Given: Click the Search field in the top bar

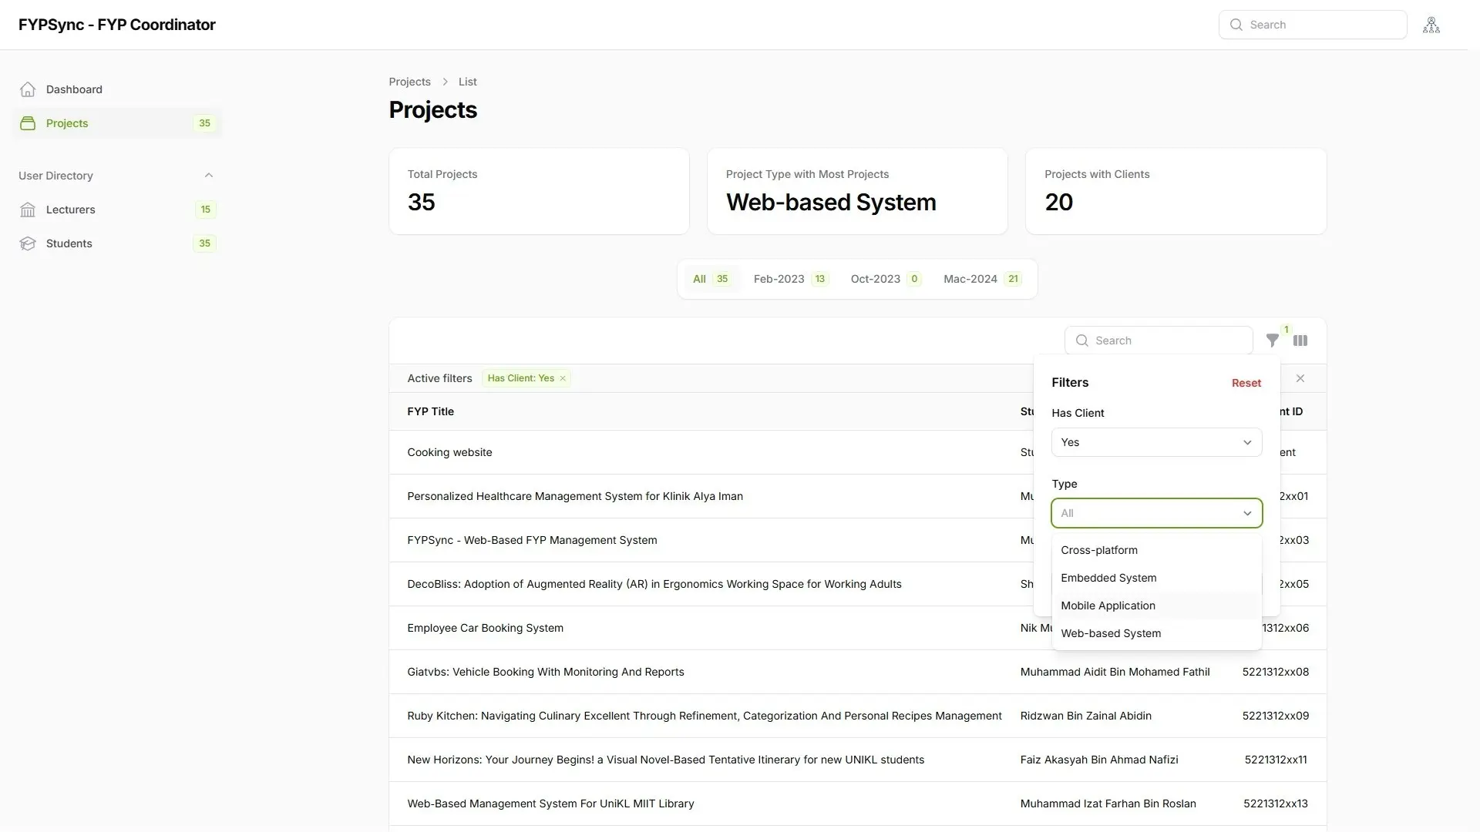Looking at the screenshot, I should [1312, 24].
